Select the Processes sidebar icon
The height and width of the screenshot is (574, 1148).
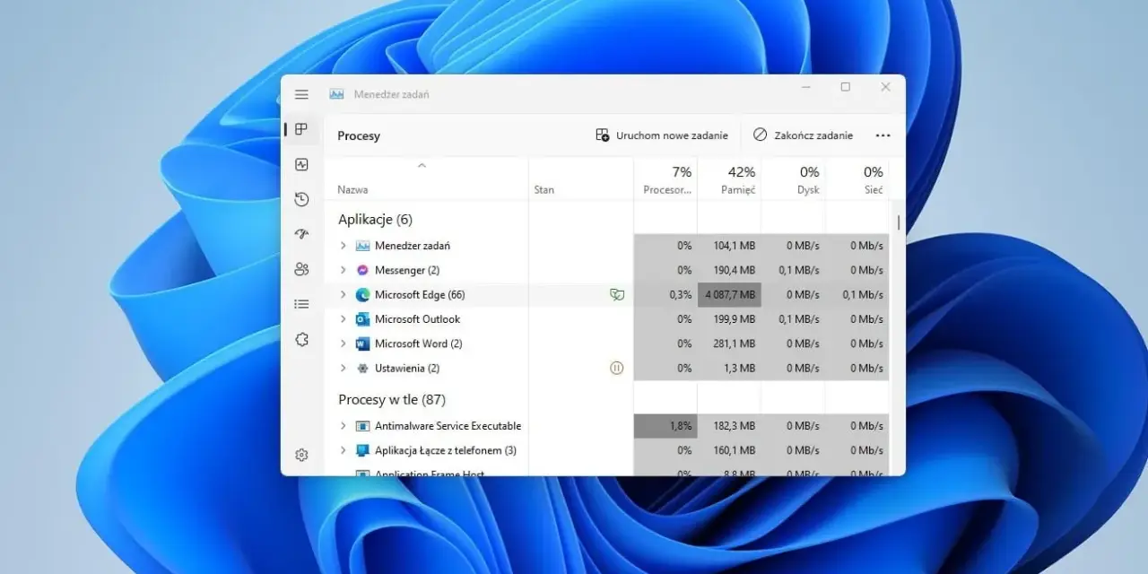pyautogui.click(x=301, y=129)
